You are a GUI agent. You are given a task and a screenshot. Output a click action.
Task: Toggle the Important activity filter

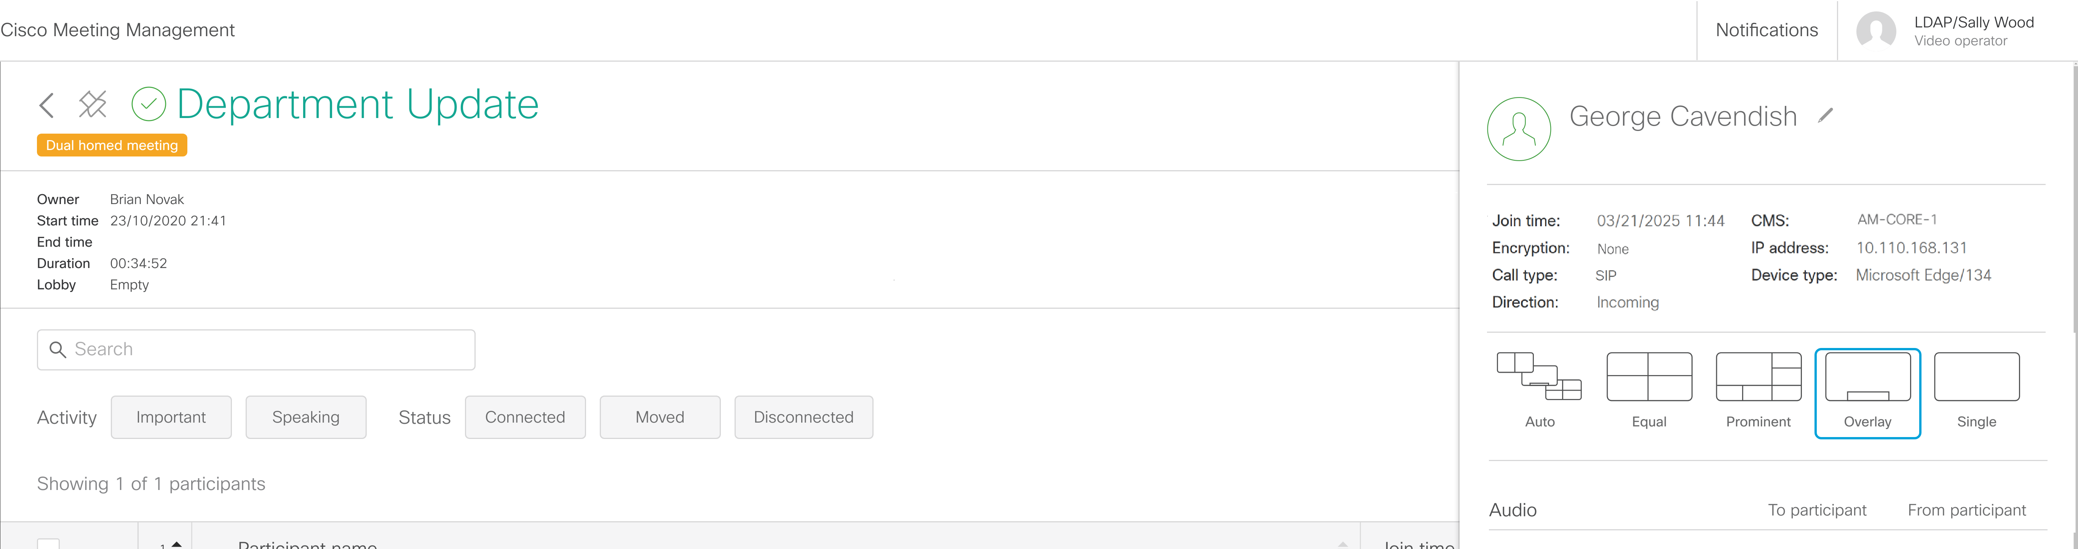coord(171,417)
